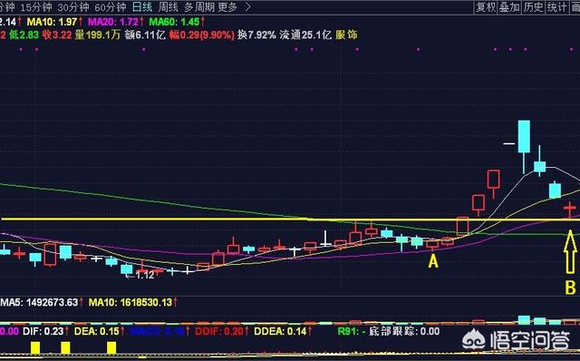Screen dimensions: 580x361
Task: Open the 统计 statistics button
Action: (x=556, y=7)
